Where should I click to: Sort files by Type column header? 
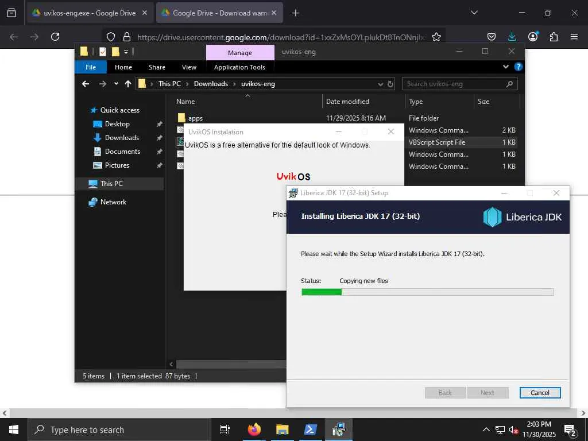[439, 102]
